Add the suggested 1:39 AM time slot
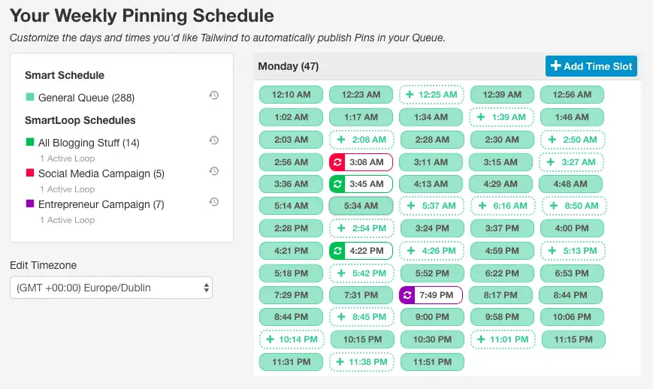Image resolution: width=653 pixels, height=389 pixels. pyautogui.click(x=501, y=117)
